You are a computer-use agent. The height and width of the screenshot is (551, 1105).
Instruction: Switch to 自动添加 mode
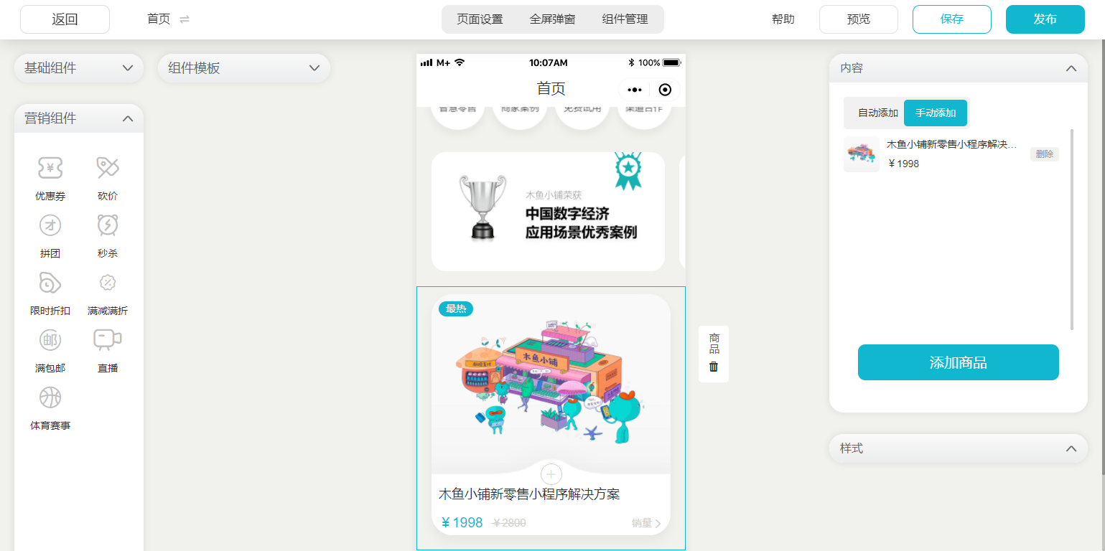point(877,113)
